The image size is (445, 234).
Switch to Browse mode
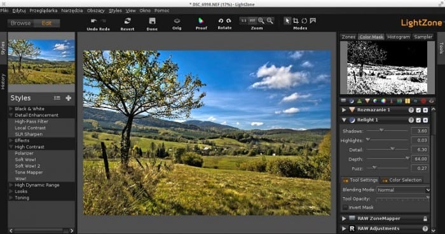click(x=21, y=23)
